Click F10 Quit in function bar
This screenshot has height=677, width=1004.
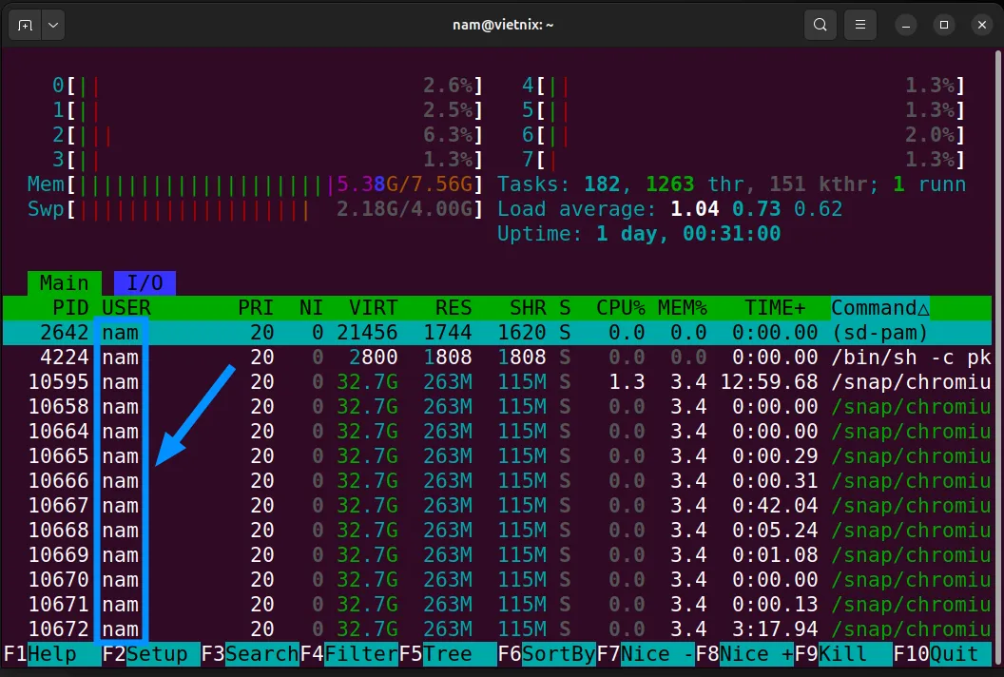coord(942,654)
